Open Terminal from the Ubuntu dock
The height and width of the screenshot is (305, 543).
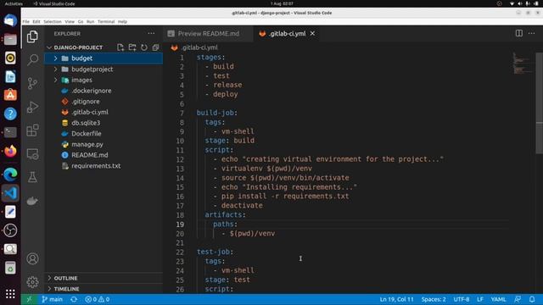tap(10, 132)
